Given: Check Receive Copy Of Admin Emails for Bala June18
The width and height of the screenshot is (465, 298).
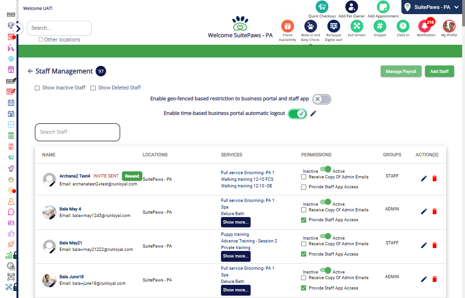Looking at the screenshot, I should (x=304, y=278).
